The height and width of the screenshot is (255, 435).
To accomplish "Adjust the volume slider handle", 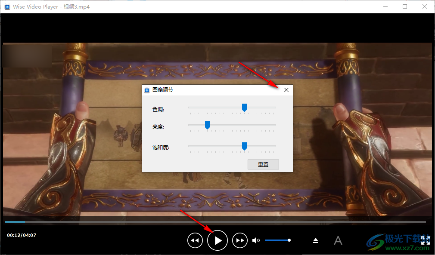I will (x=289, y=240).
